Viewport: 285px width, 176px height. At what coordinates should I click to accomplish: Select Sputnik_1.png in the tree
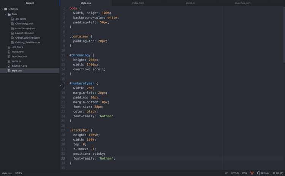click(19, 66)
